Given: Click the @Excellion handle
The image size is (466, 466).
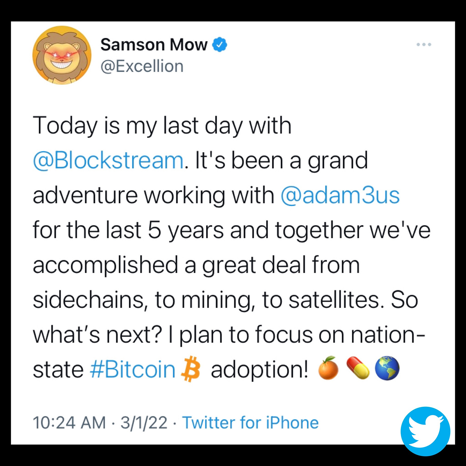Looking at the screenshot, I should (142, 66).
